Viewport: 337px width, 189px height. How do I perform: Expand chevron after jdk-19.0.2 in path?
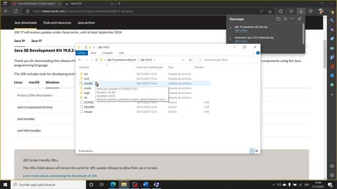pyautogui.click(x=154, y=60)
